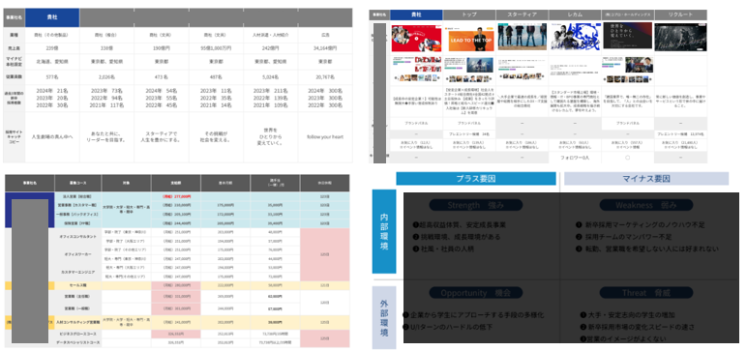747x351 pixels.
Task: Open the スターティア jeans photo thumbnail
Action: click(x=523, y=37)
